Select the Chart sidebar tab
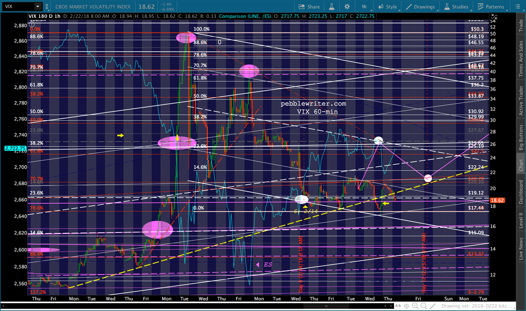The image size is (526, 311). [521, 165]
